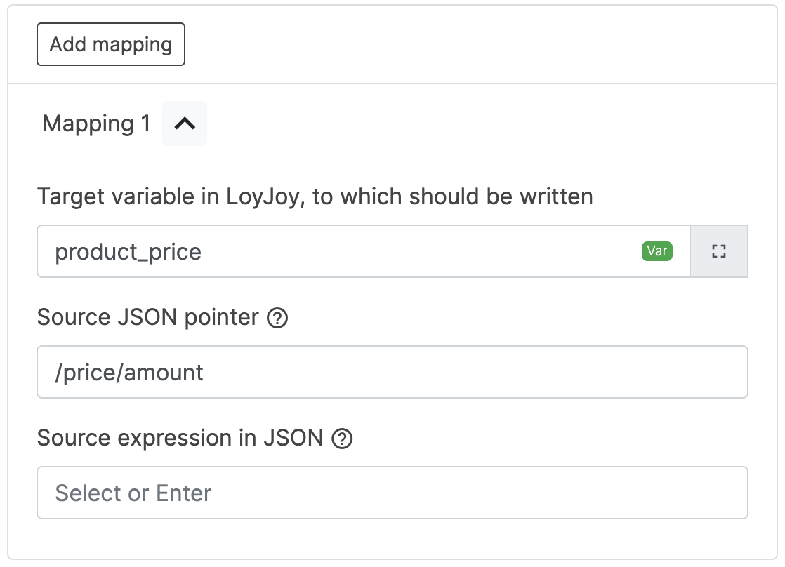Select the product_price text in the field
785x567 pixels.
128,251
